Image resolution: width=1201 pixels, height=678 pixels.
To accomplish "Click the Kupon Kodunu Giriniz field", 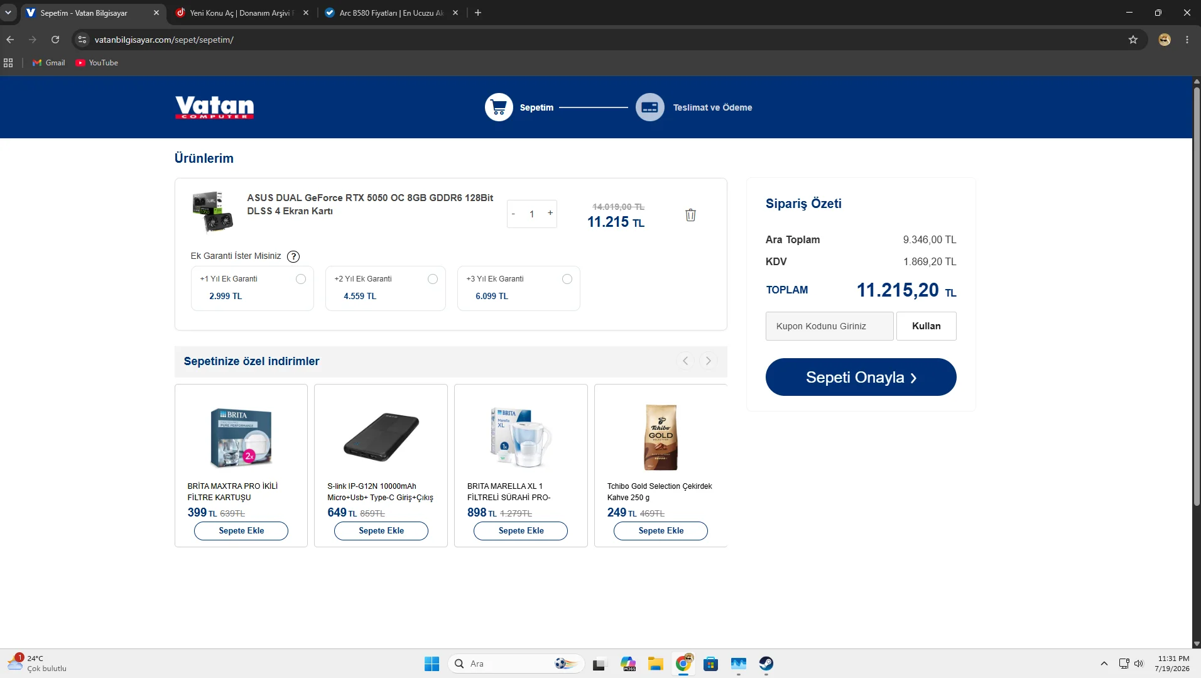I will 829,326.
